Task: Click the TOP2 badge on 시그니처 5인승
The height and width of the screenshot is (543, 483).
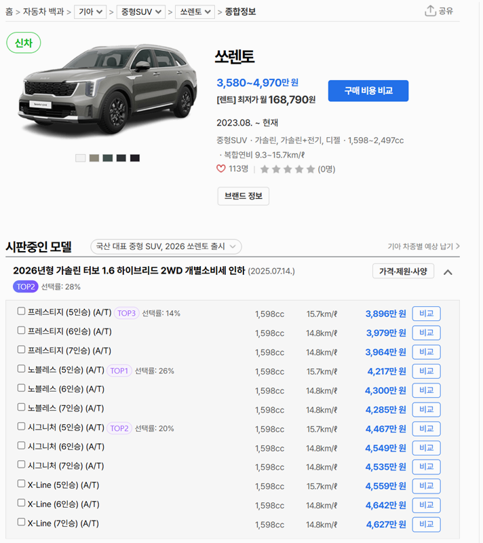Action: (119, 428)
